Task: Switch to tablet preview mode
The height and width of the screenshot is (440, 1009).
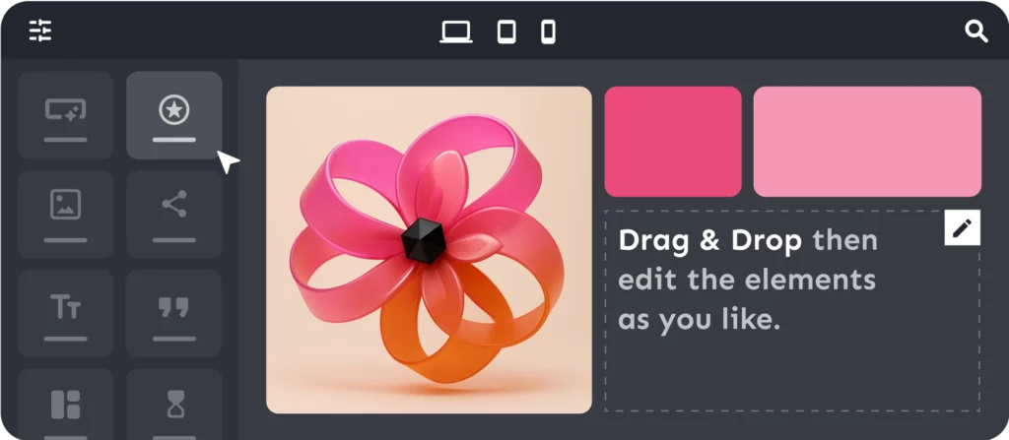Action: pyautogui.click(x=506, y=31)
